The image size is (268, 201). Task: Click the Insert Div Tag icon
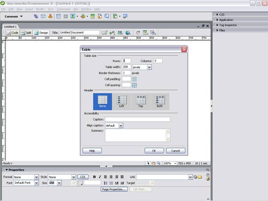pos(66,17)
